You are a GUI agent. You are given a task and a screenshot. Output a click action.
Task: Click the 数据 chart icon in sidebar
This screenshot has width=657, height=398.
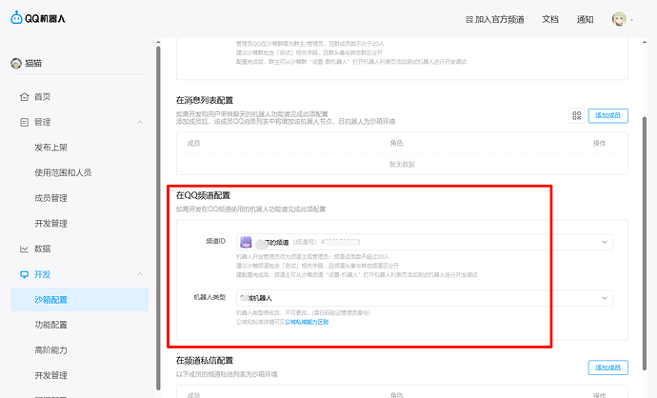[x=25, y=249]
